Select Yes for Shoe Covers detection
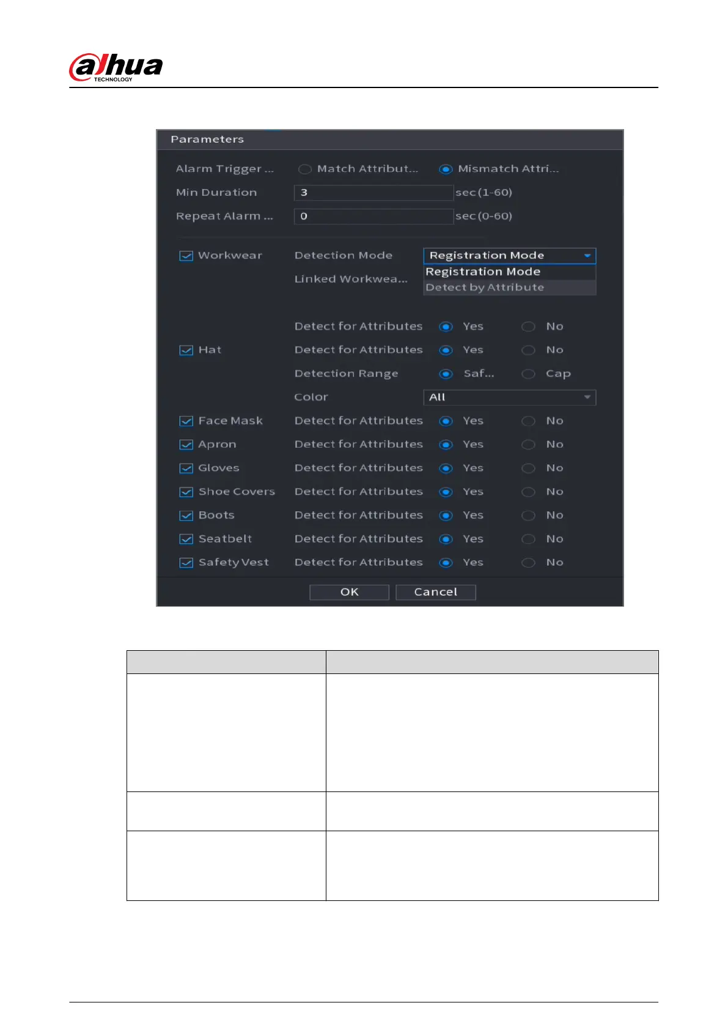This screenshot has height=1030, width=728. click(x=446, y=492)
